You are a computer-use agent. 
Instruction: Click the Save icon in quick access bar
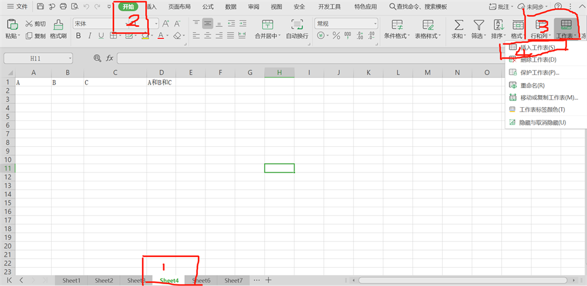click(40, 6)
